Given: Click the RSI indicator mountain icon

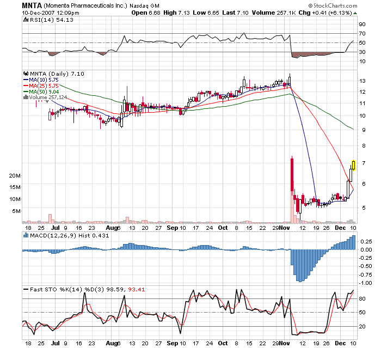Looking at the screenshot, I should click(x=26, y=20).
